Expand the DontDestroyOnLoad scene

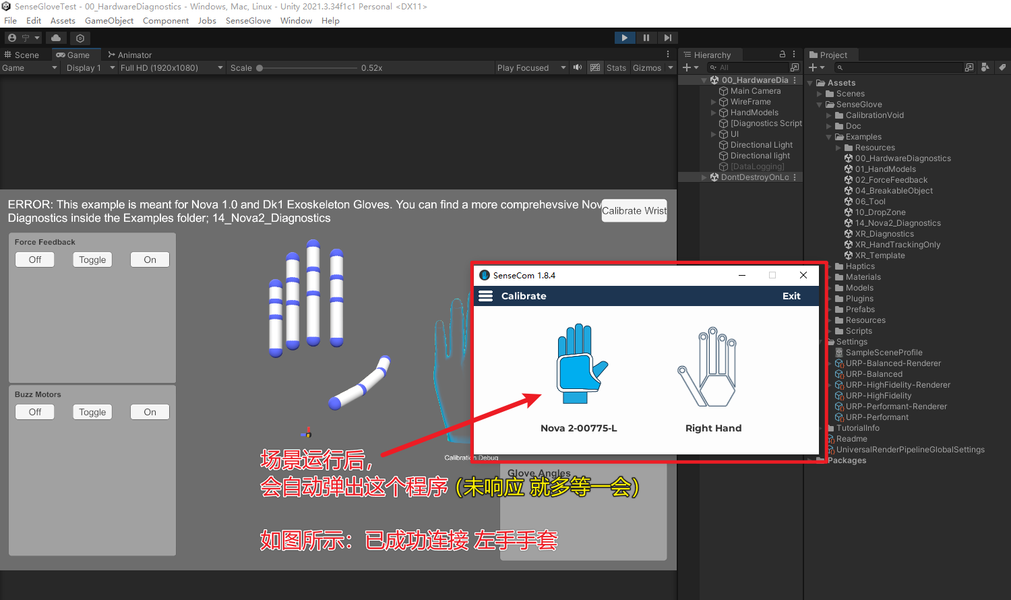704,177
